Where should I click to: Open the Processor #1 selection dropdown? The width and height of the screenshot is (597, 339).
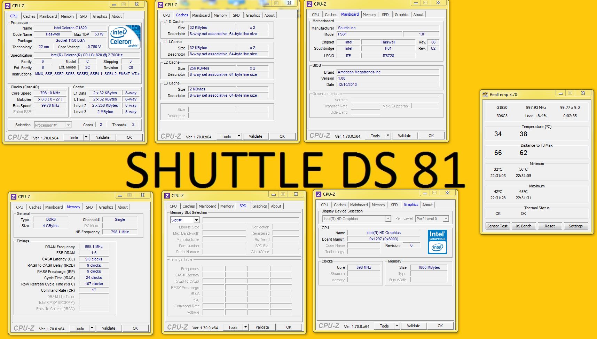pos(68,125)
